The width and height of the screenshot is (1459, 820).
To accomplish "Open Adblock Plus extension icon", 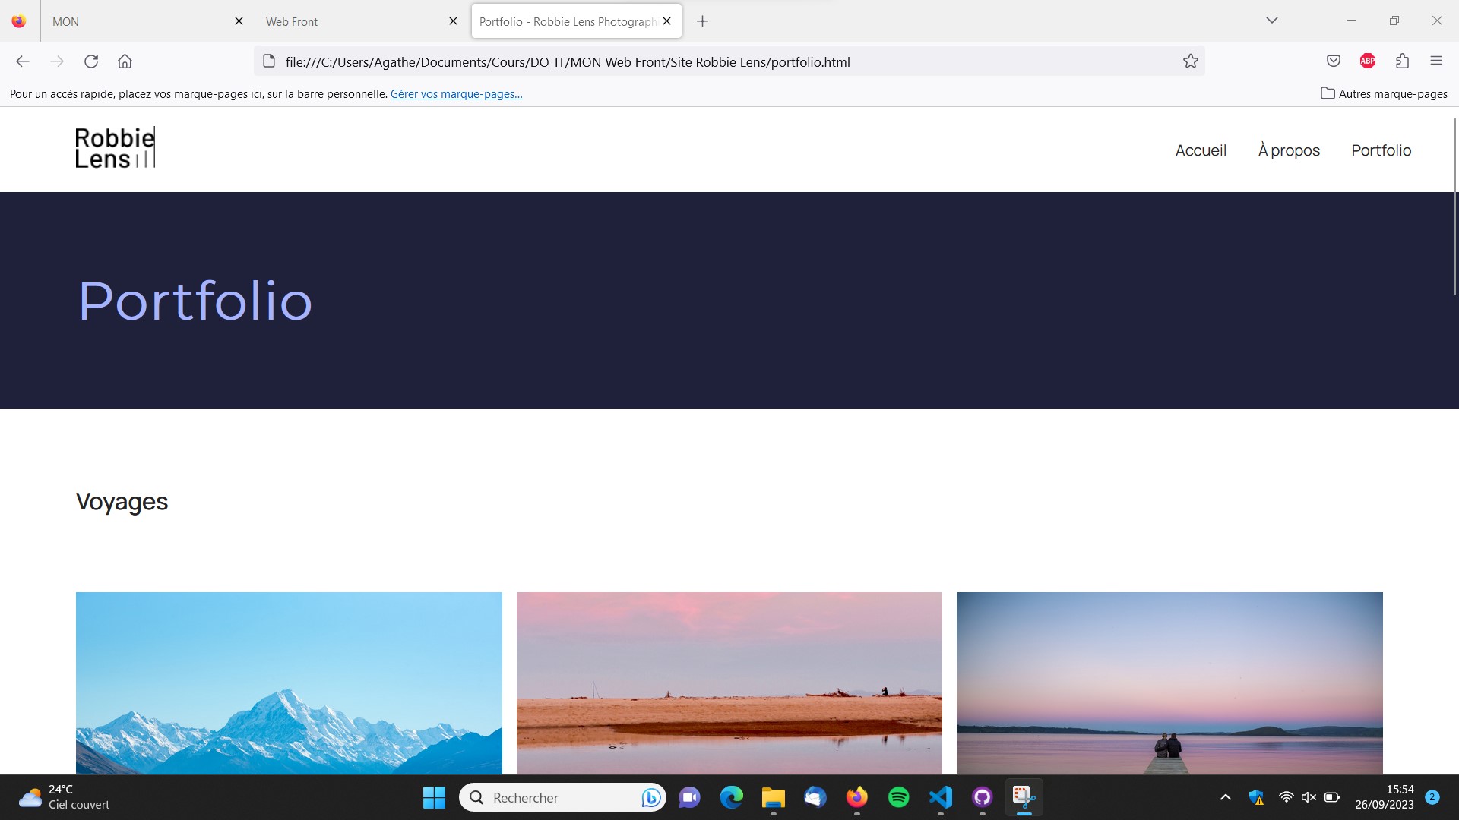I will click(x=1368, y=61).
